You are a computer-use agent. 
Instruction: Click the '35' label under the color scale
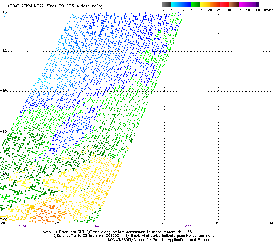[x=229, y=10]
